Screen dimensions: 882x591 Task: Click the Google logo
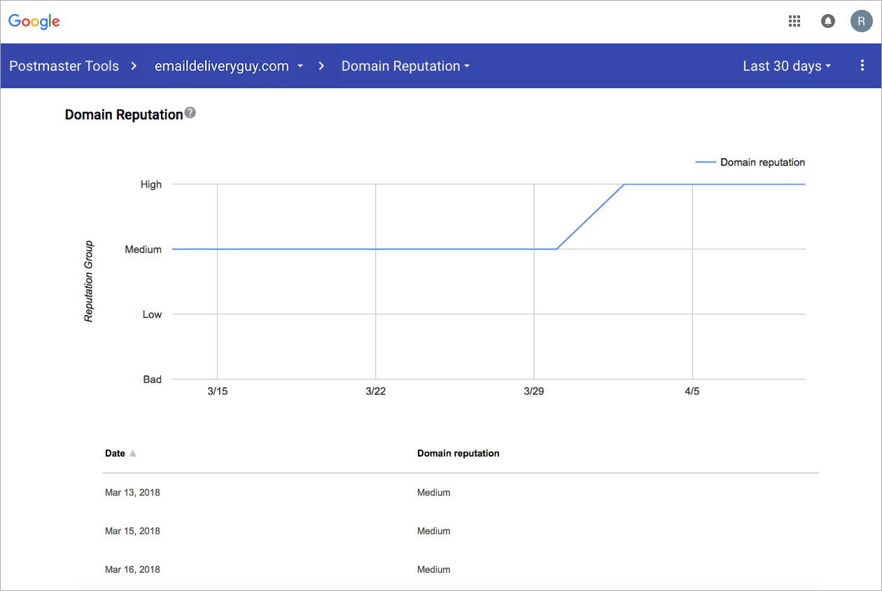34,22
